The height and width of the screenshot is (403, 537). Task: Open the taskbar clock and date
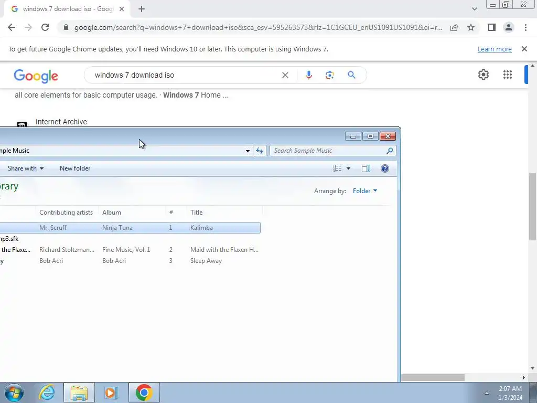tap(510, 393)
